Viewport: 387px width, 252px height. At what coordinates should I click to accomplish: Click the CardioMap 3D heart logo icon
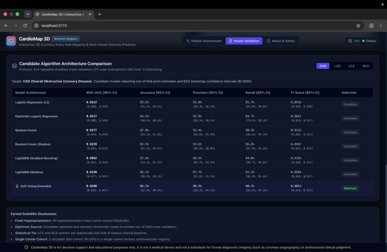[11, 41]
